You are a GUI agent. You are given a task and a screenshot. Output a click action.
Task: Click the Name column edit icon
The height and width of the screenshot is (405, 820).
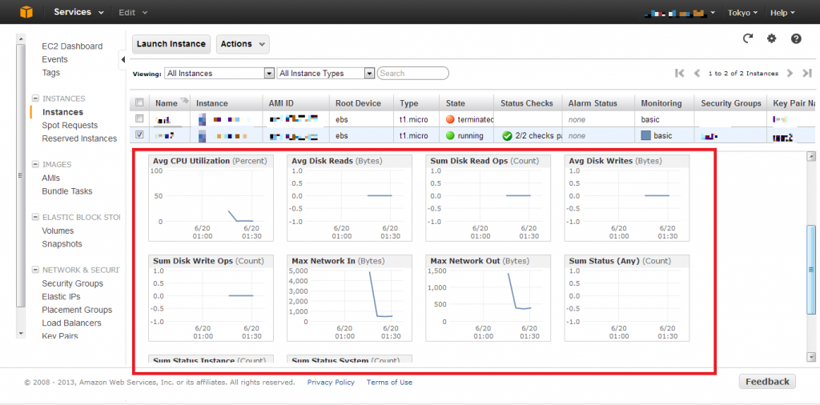(x=183, y=102)
